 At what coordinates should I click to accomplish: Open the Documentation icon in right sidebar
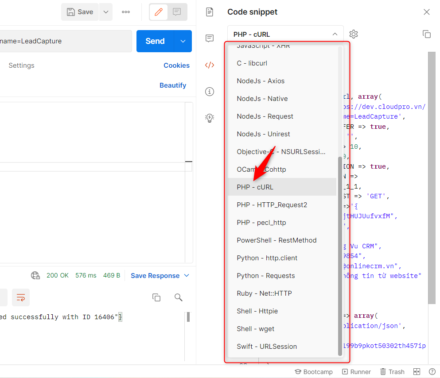210,12
